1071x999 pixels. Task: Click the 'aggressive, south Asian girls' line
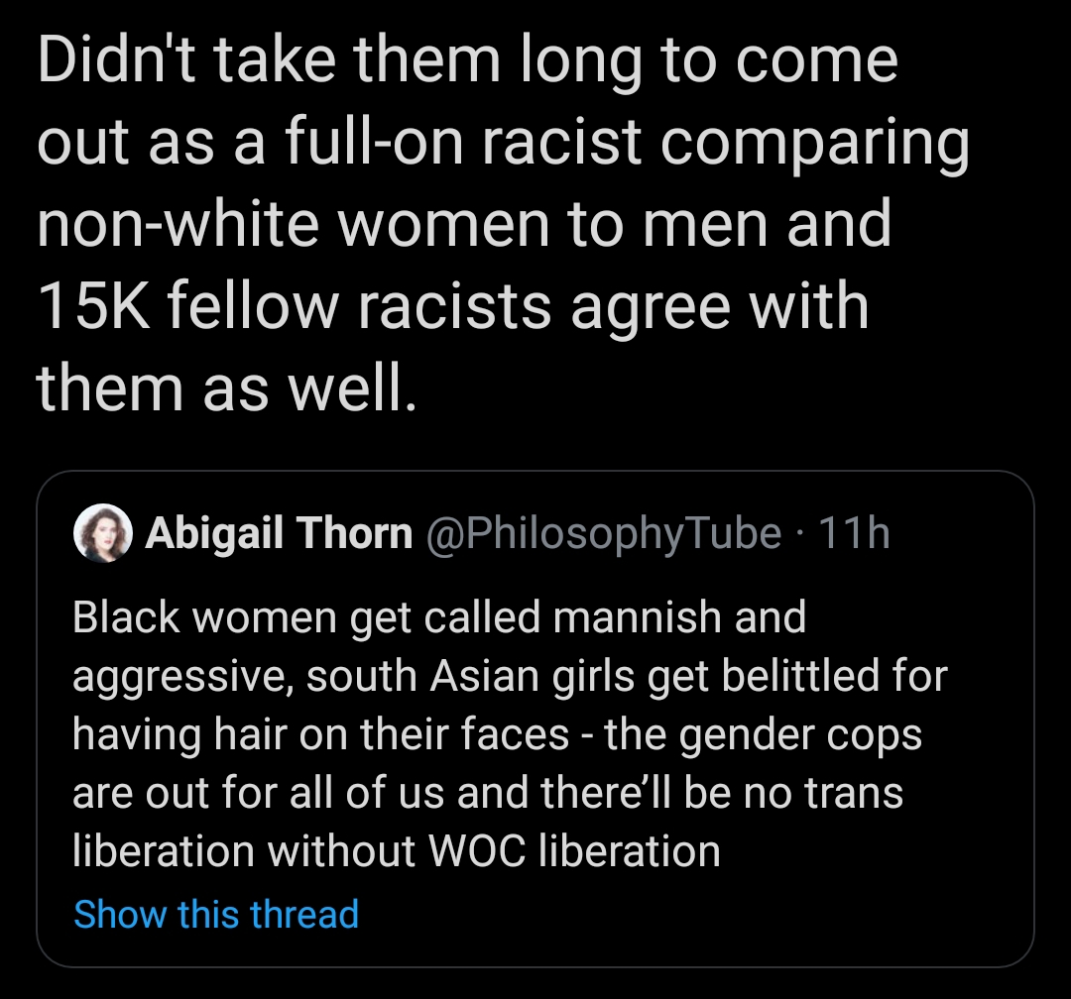pos(510,677)
